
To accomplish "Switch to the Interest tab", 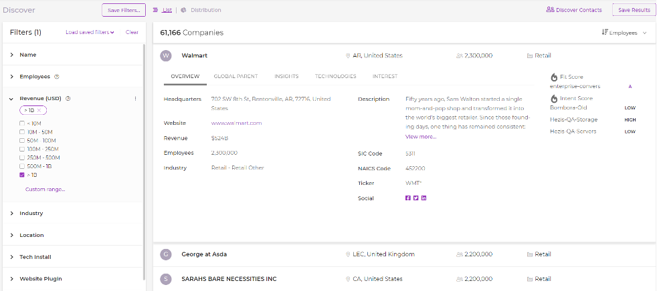I will [385, 77].
